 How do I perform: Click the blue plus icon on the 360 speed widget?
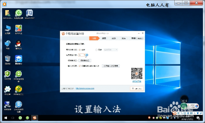[x=197, y=106]
